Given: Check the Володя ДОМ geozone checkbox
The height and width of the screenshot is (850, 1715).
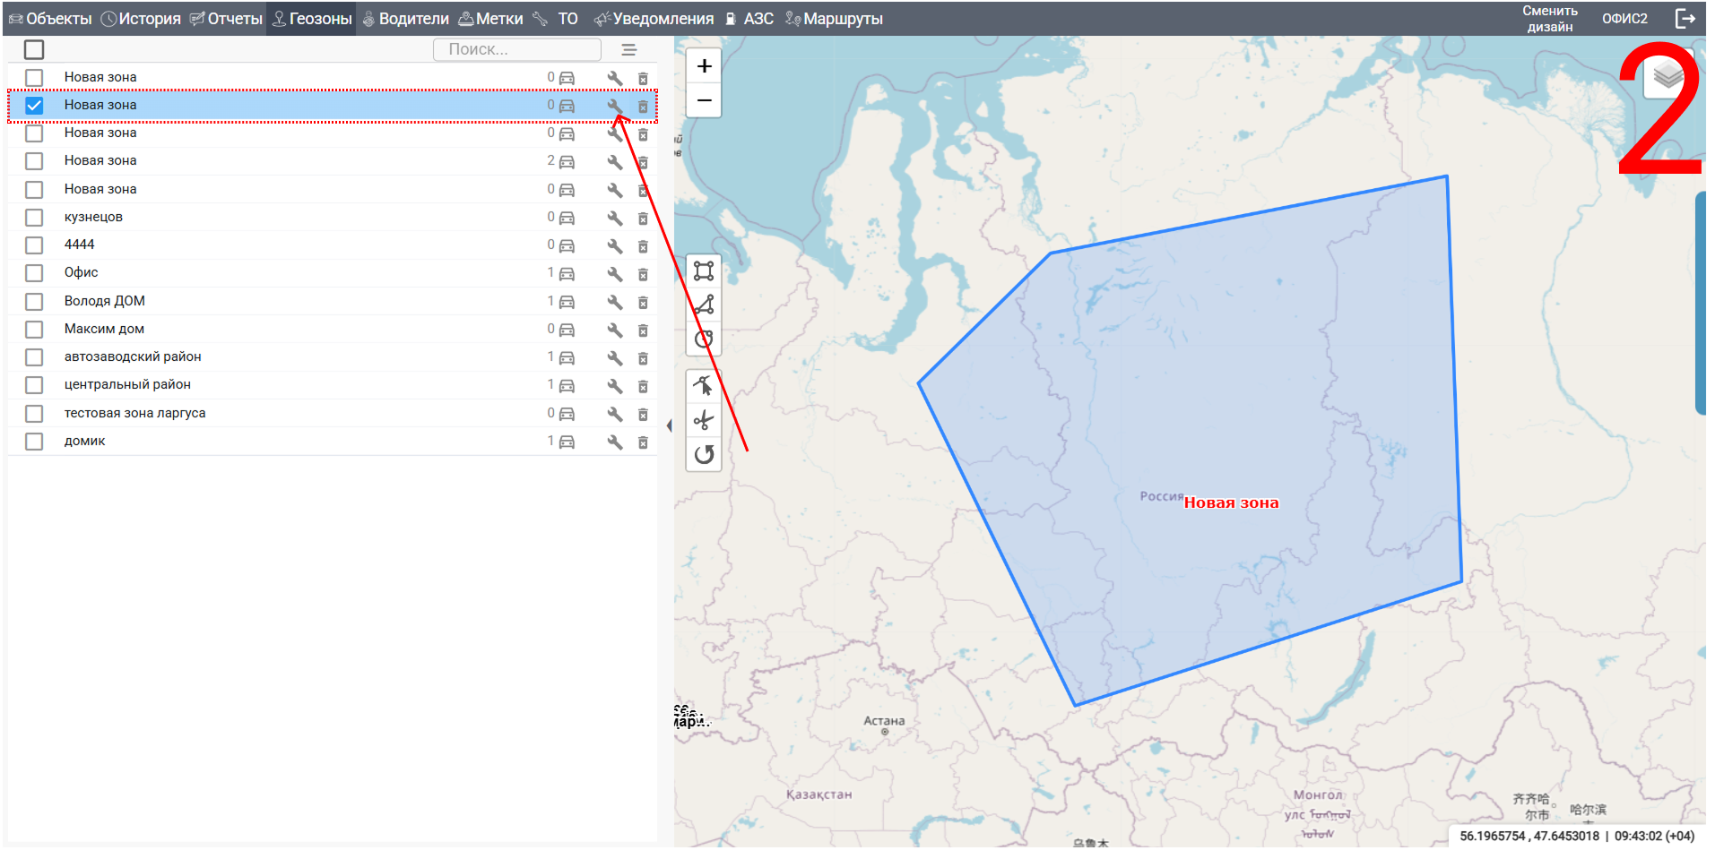Looking at the screenshot, I should click(34, 302).
